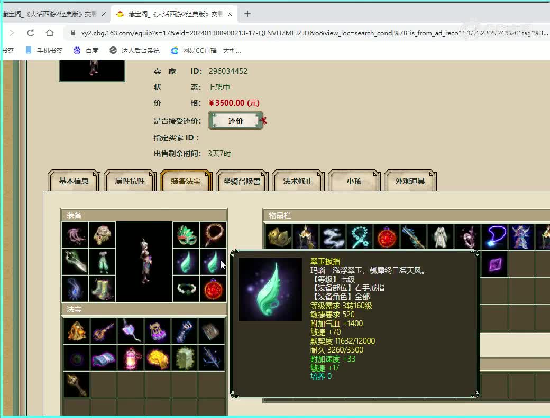The width and height of the screenshot is (550, 418).
Task: Click the golden scepter treasure icon
Action: point(77,385)
